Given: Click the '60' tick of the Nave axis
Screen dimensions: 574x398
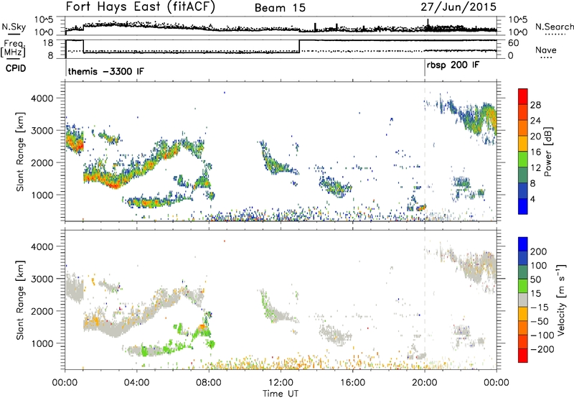Looking at the screenshot, I should pyautogui.click(x=514, y=43).
